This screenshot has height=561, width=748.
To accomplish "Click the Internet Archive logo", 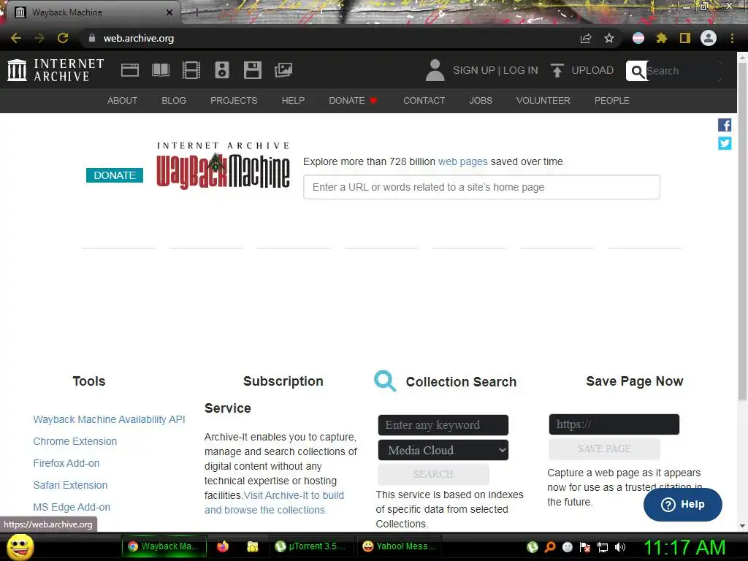I will pyautogui.click(x=56, y=70).
